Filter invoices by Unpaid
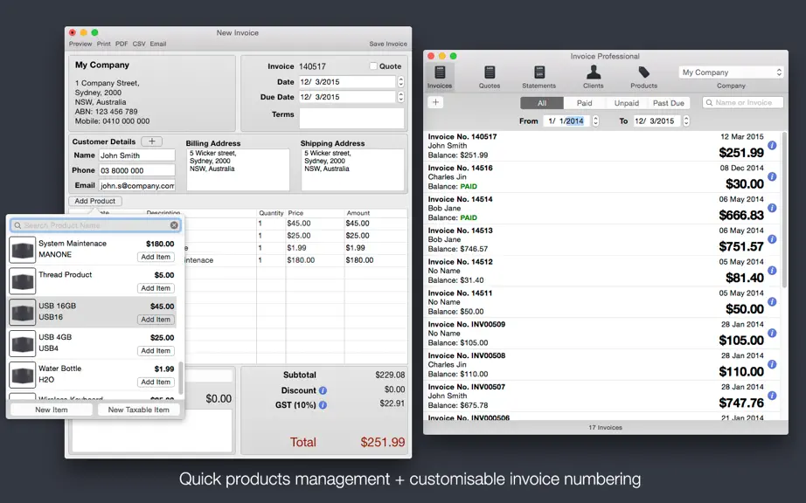 626,103
